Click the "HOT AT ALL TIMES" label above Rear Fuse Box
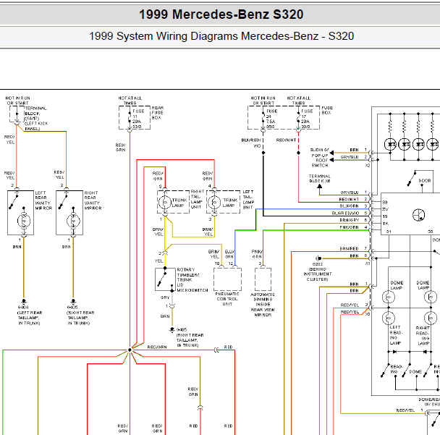 (130, 101)
